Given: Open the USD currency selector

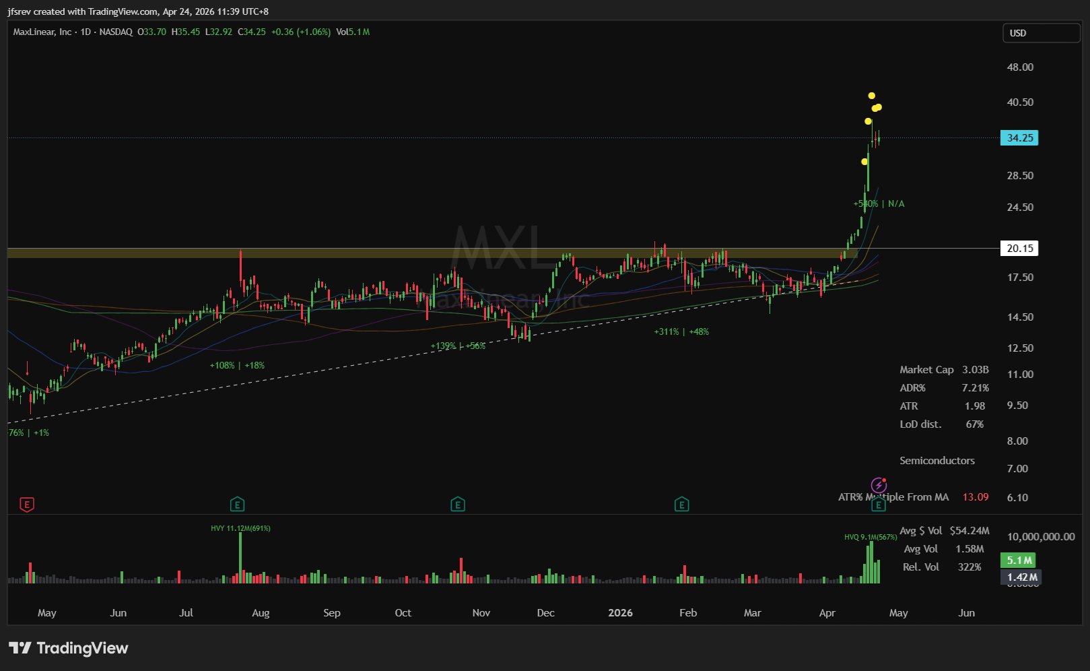Looking at the screenshot, I should [1040, 33].
